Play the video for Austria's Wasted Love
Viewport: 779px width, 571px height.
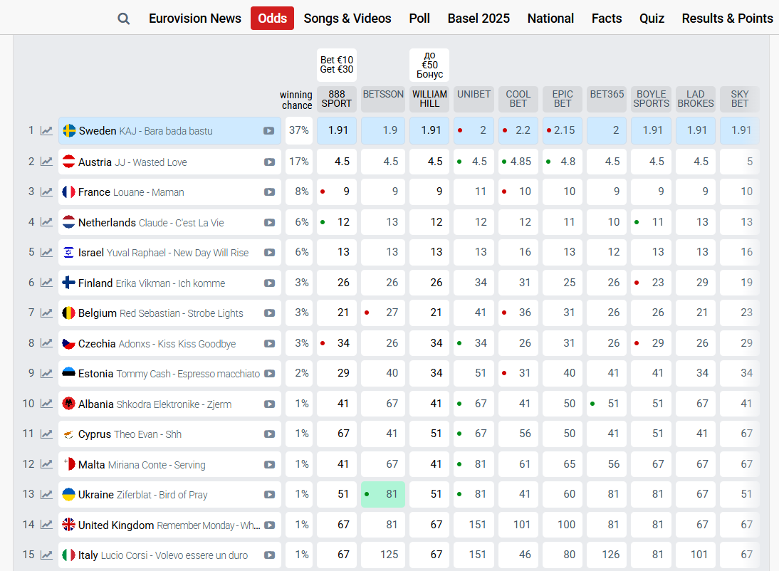269,162
